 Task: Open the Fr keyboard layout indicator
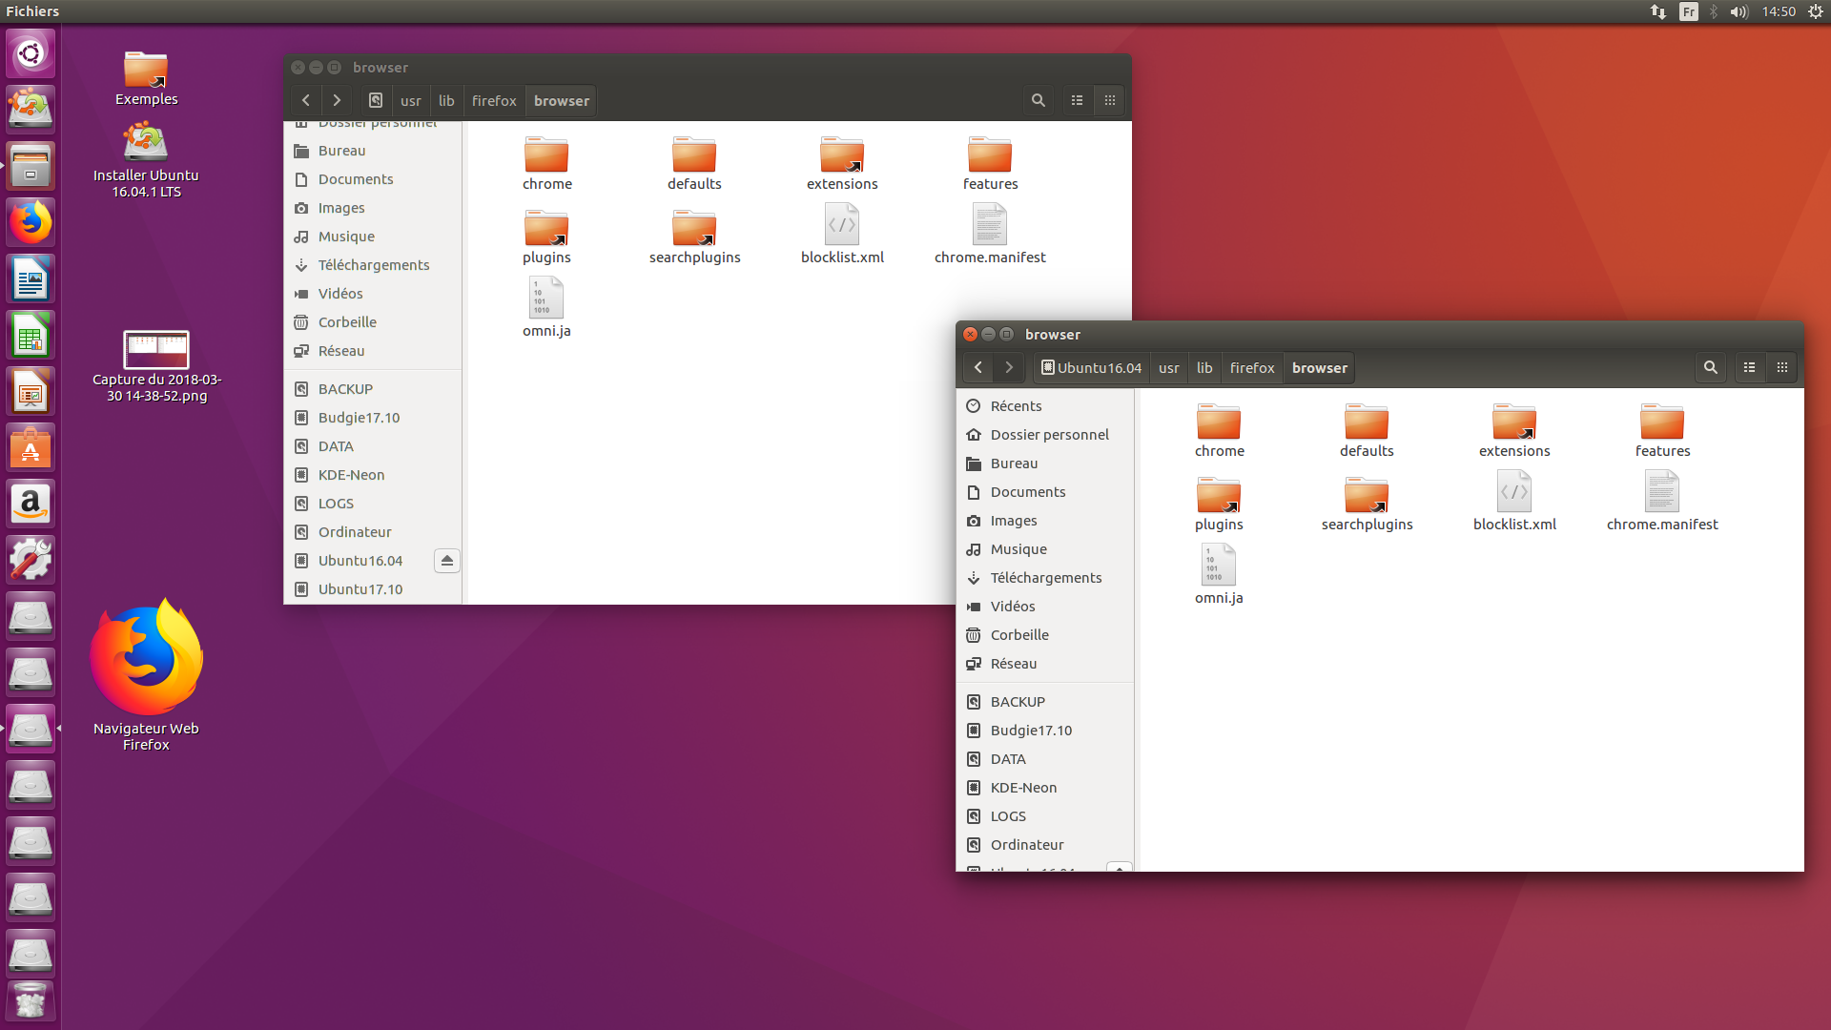pyautogui.click(x=1689, y=11)
